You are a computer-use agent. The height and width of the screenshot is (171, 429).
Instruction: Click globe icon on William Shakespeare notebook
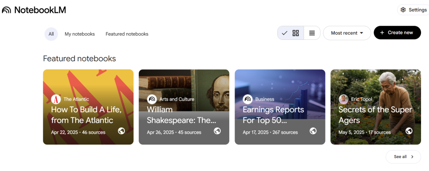[x=217, y=131]
